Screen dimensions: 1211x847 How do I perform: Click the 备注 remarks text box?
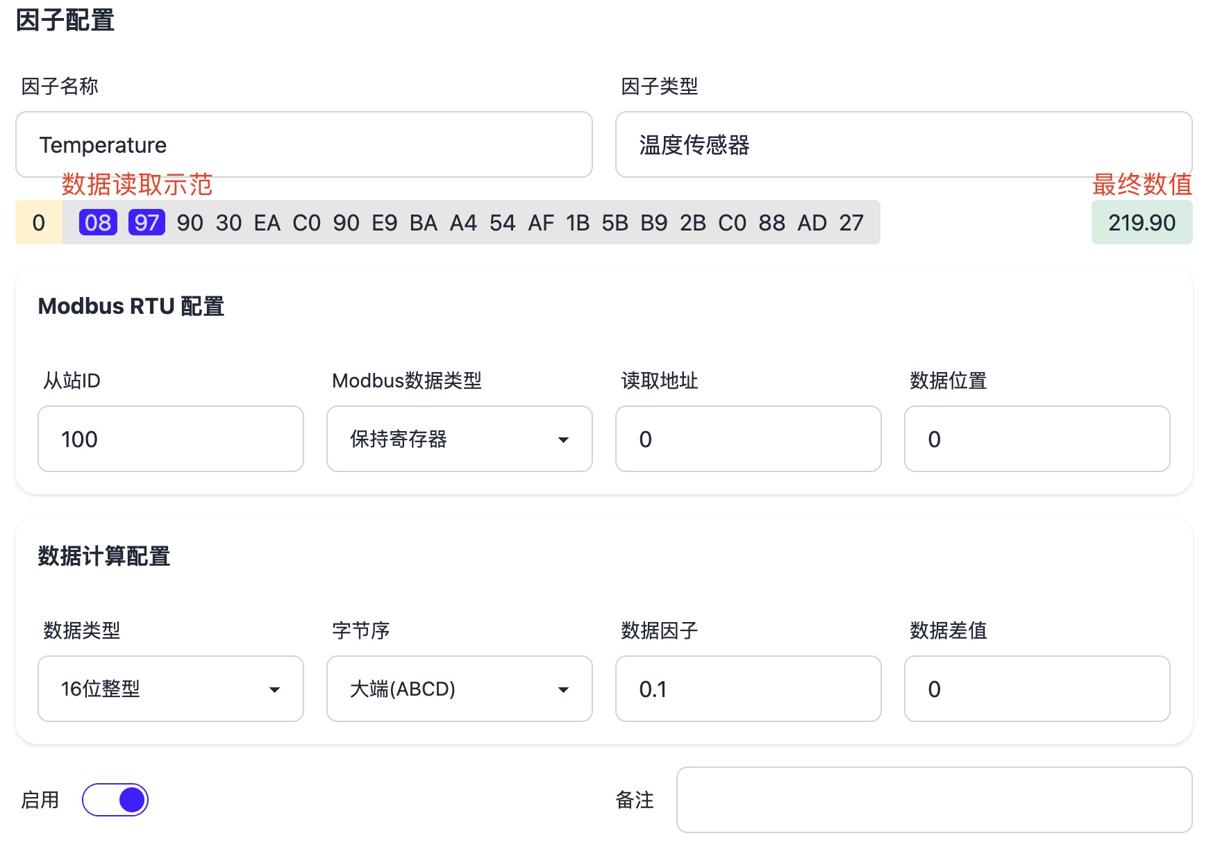(x=934, y=800)
